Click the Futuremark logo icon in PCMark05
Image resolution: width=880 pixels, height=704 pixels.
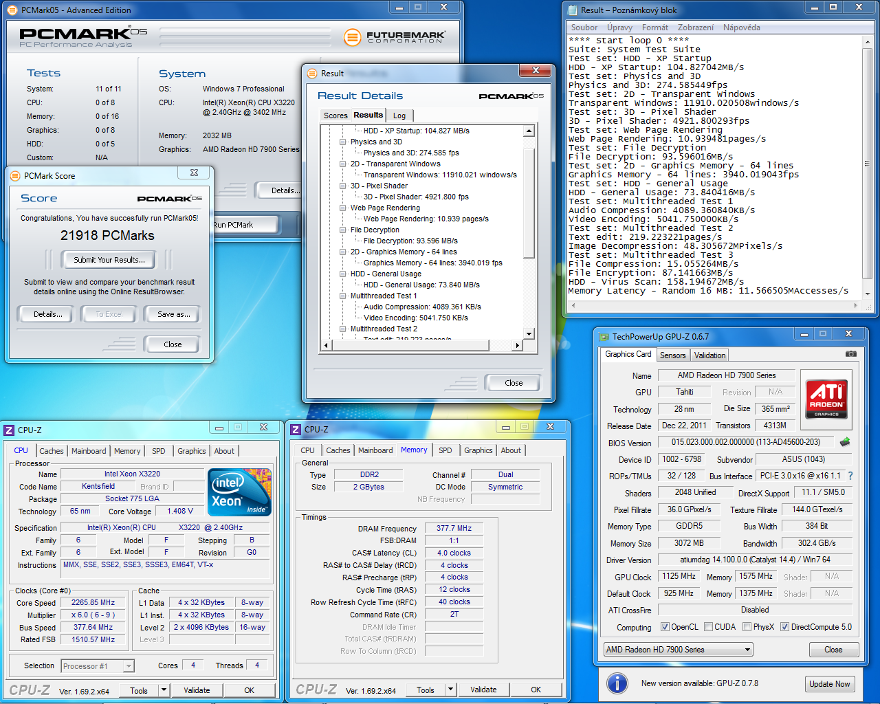pyautogui.click(x=352, y=37)
